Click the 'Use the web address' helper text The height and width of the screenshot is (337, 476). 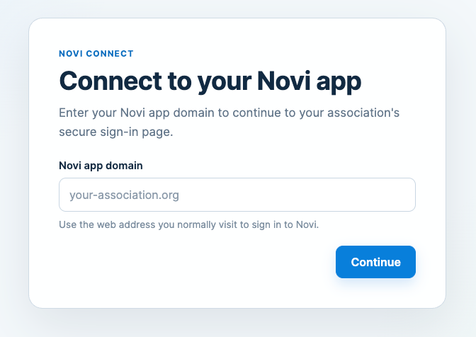189,224
